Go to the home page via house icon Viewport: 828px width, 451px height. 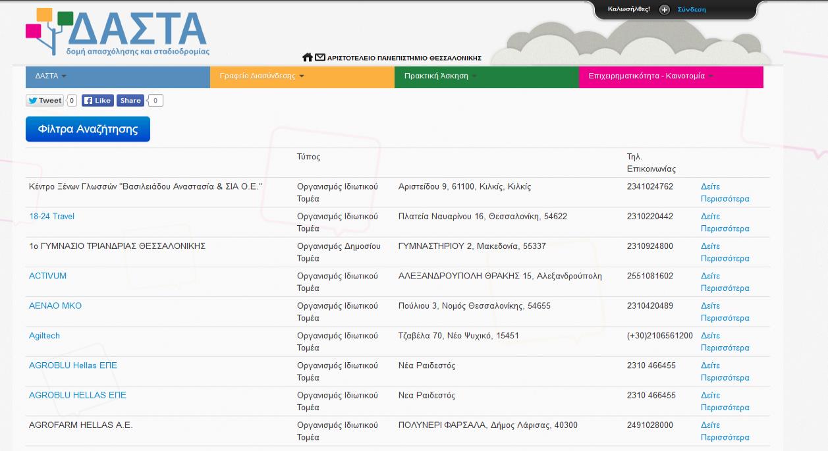coord(308,57)
